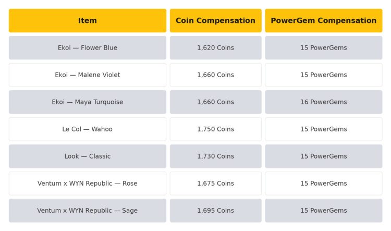This screenshot has height=231, width=391.
Task: Select the Ventum x WYN Republic — Rose cell
Action: click(88, 184)
